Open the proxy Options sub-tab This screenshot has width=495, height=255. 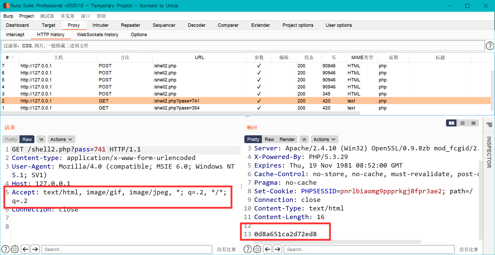[139, 35]
